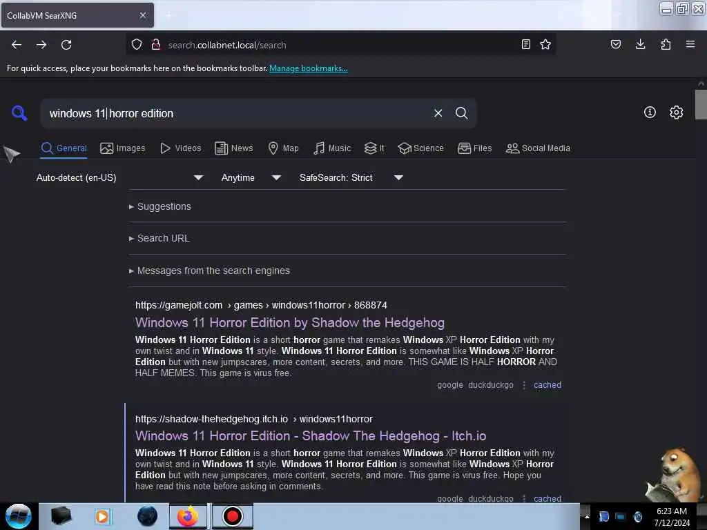Bookmark this page with the star
707x530 pixels.
[545, 44]
